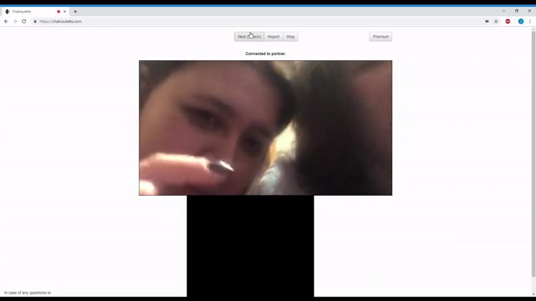Select the Chatroulette browser tab
The width and height of the screenshot is (536, 301).
(x=35, y=11)
